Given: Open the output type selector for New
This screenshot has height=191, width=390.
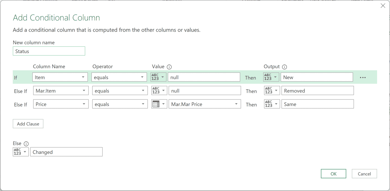Looking at the screenshot, I should [271, 77].
